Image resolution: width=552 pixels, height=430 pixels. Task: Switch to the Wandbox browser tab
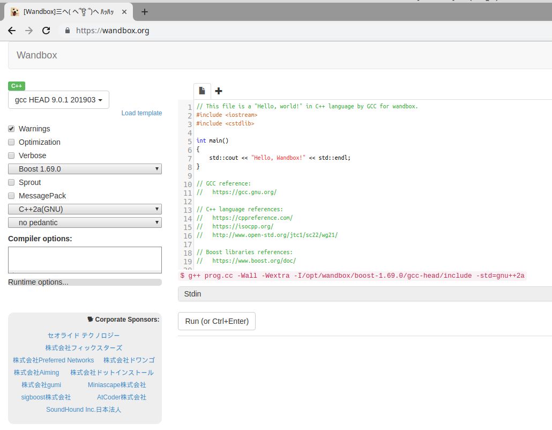click(70, 12)
